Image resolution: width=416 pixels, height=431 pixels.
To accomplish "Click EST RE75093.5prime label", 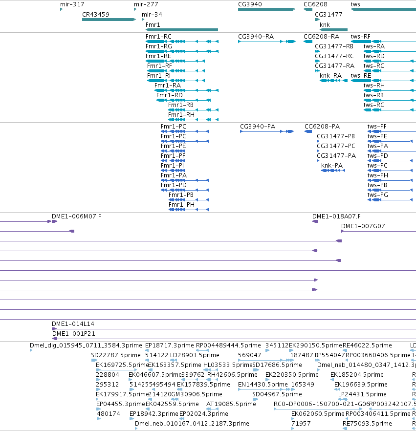I will [367, 423].
